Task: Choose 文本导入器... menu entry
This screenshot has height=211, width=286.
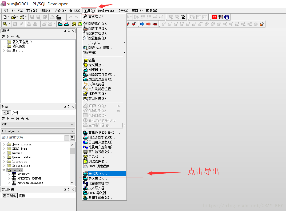Action: point(105,188)
